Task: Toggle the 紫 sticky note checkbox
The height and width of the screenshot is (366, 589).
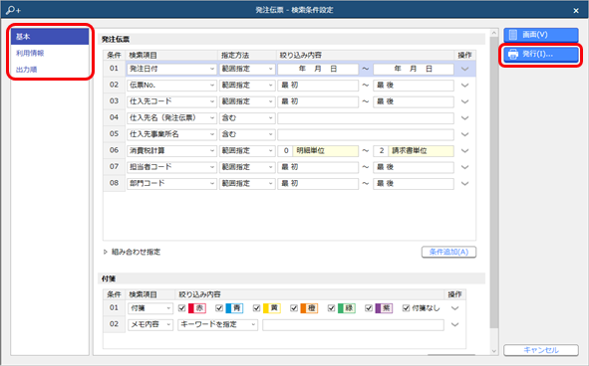Action: tap(369, 308)
